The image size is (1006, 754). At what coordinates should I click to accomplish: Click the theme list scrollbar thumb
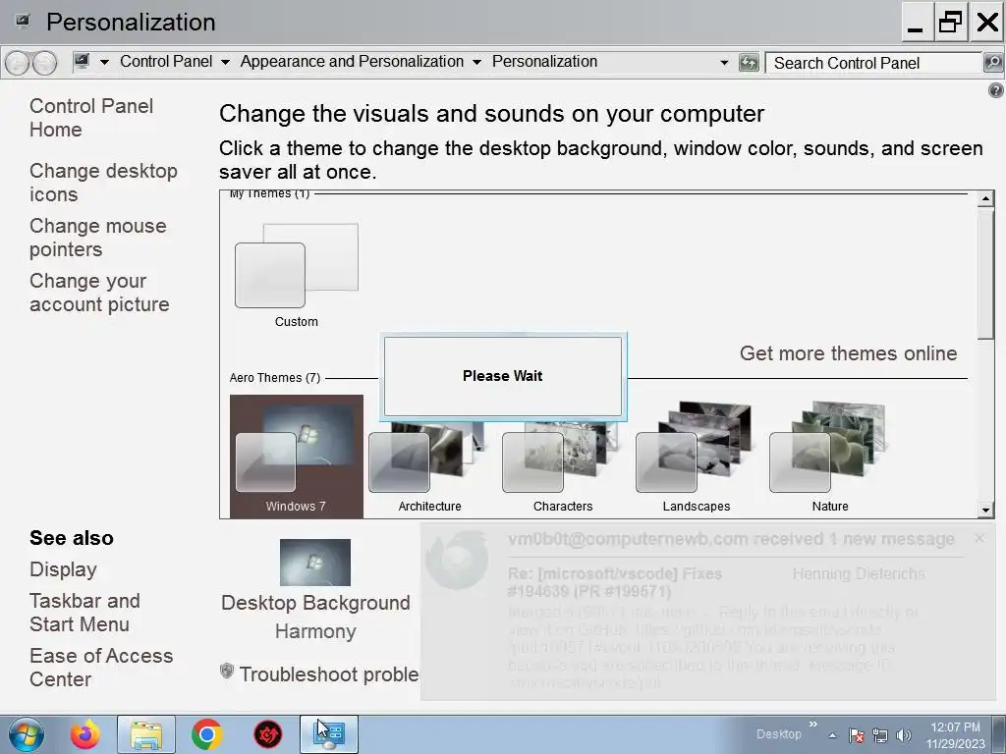(986, 273)
